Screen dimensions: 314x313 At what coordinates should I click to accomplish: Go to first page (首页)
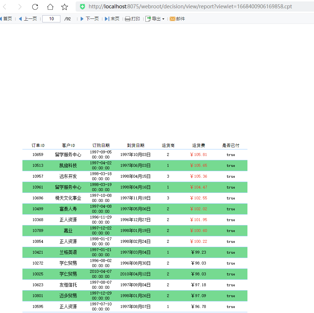point(6,19)
